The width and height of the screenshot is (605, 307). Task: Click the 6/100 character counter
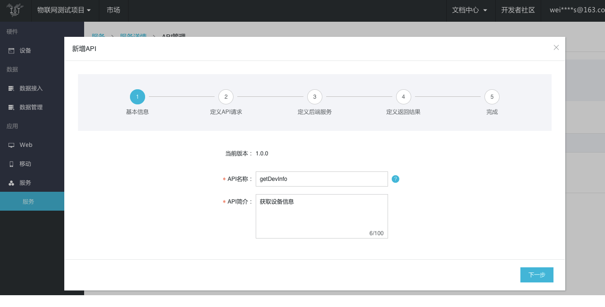pyautogui.click(x=377, y=233)
